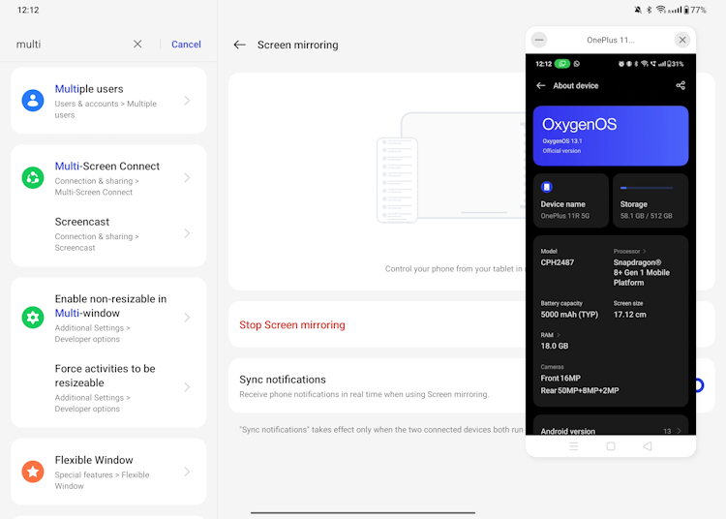Tap the Storage usage bar card
Image resolution: width=726 pixels, height=519 pixels.
click(650, 200)
